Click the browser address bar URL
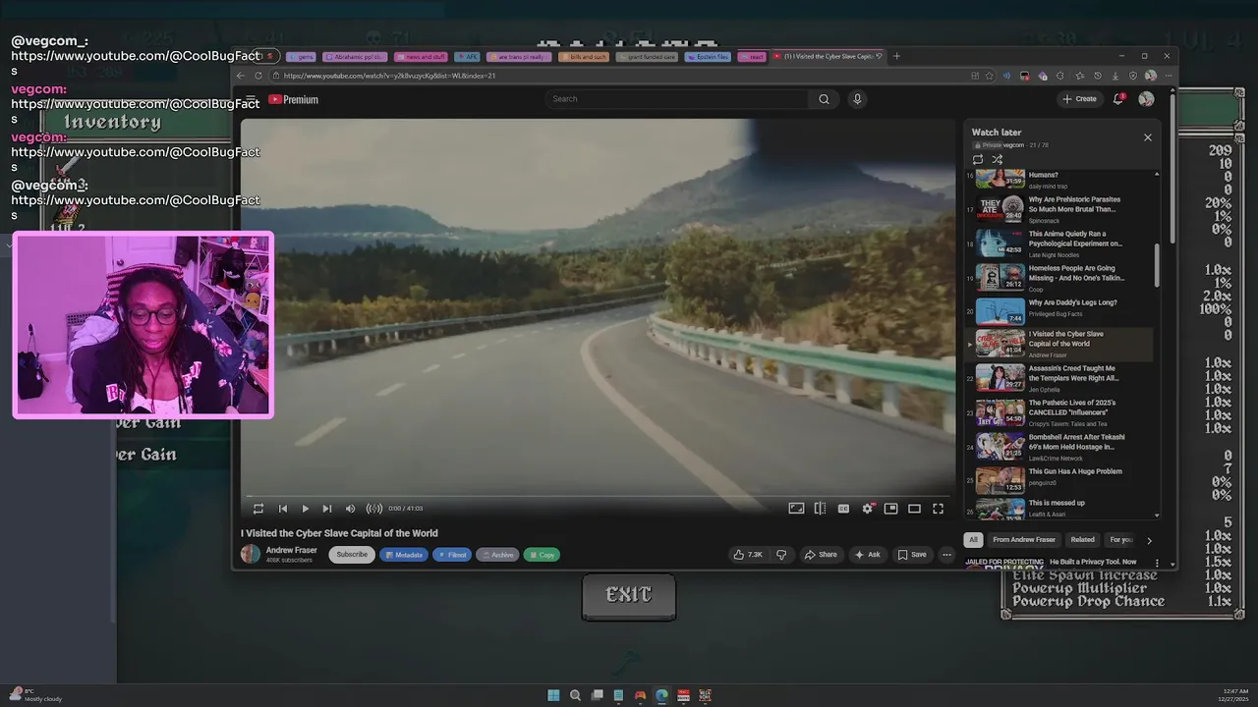 pos(389,76)
